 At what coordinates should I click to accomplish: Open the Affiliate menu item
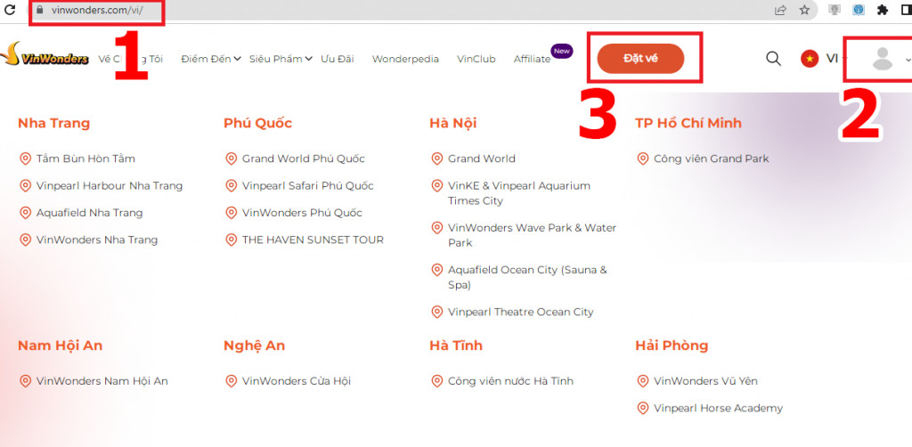click(x=533, y=59)
